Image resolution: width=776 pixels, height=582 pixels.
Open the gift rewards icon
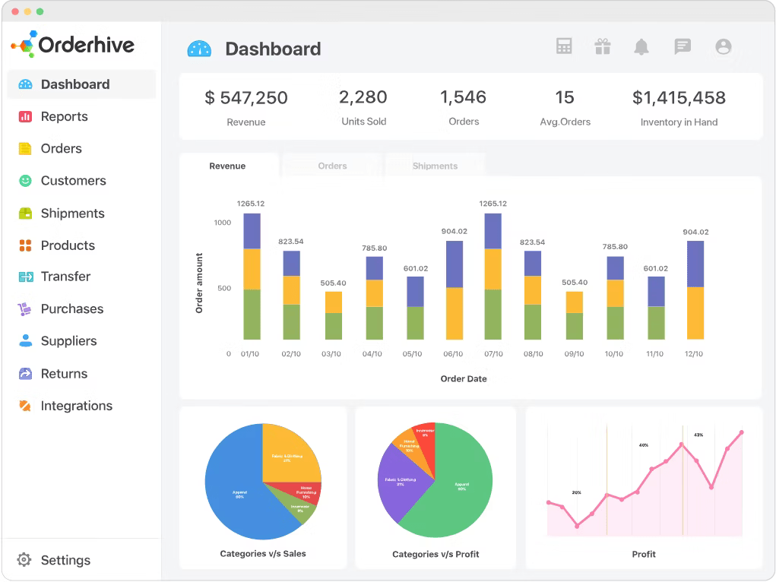(x=602, y=46)
